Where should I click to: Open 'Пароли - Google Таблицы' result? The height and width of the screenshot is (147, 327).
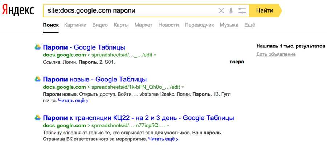coord(84,47)
